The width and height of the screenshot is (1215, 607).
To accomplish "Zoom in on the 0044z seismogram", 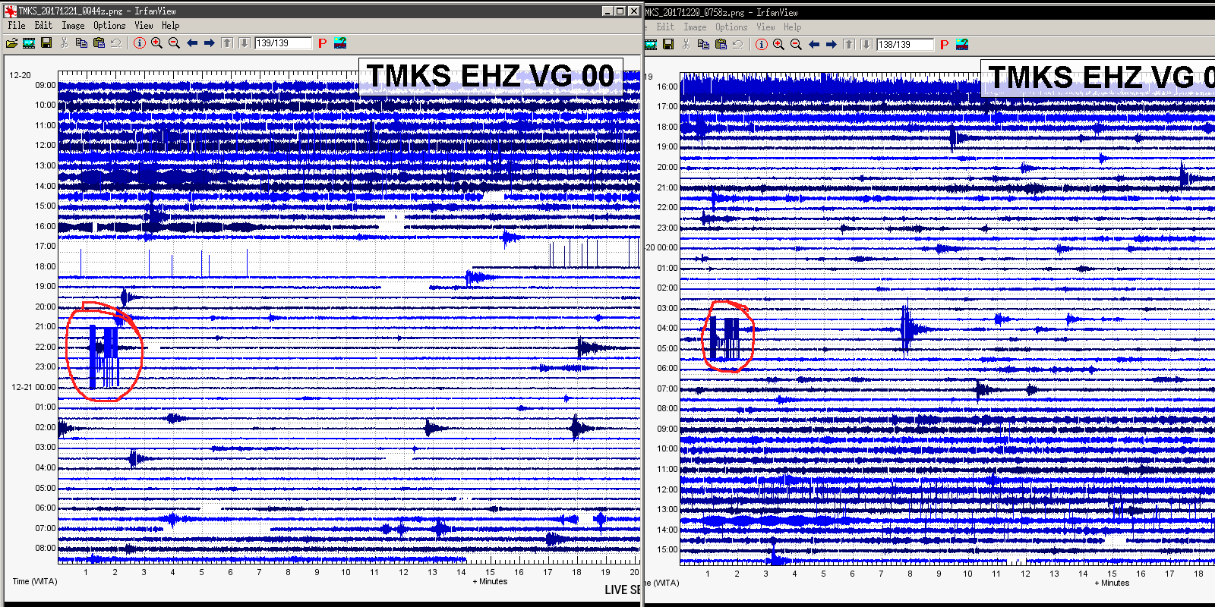I will tap(156, 43).
